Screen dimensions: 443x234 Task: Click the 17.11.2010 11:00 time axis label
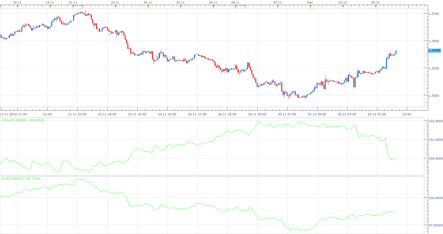[x=14, y=114]
